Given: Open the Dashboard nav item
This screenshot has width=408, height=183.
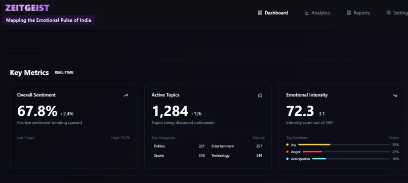Looking at the screenshot, I should pos(273,13).
